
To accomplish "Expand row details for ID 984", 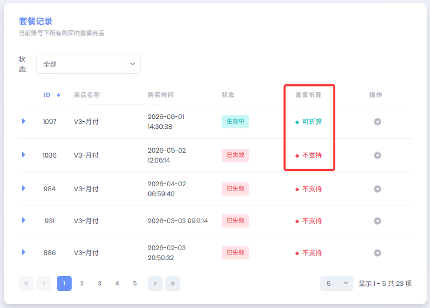I will pos(24,188).
